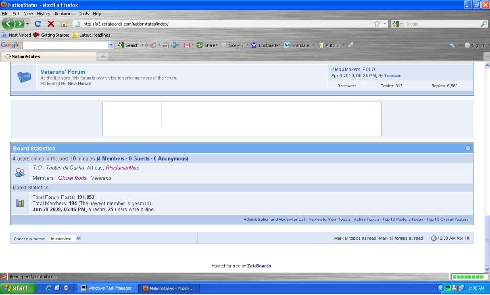Open the Tools menu
This screenshot has width=490, height=295.
(x=84, y=14)
